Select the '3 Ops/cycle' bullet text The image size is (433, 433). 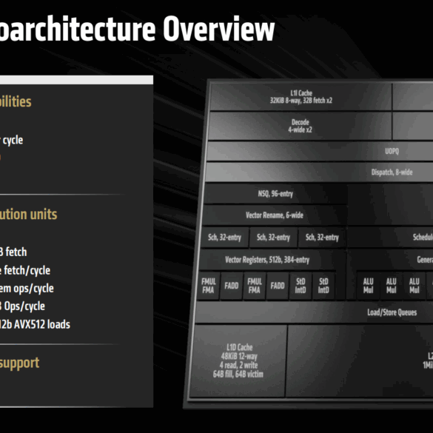click(x=22, y=306)
